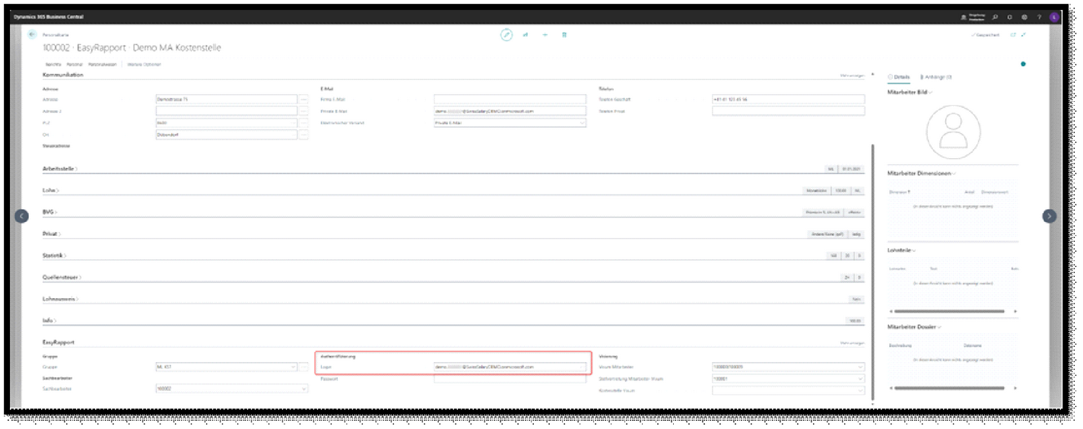Click the share icon next to edit
1083x429 pixels.
(526, 35)
